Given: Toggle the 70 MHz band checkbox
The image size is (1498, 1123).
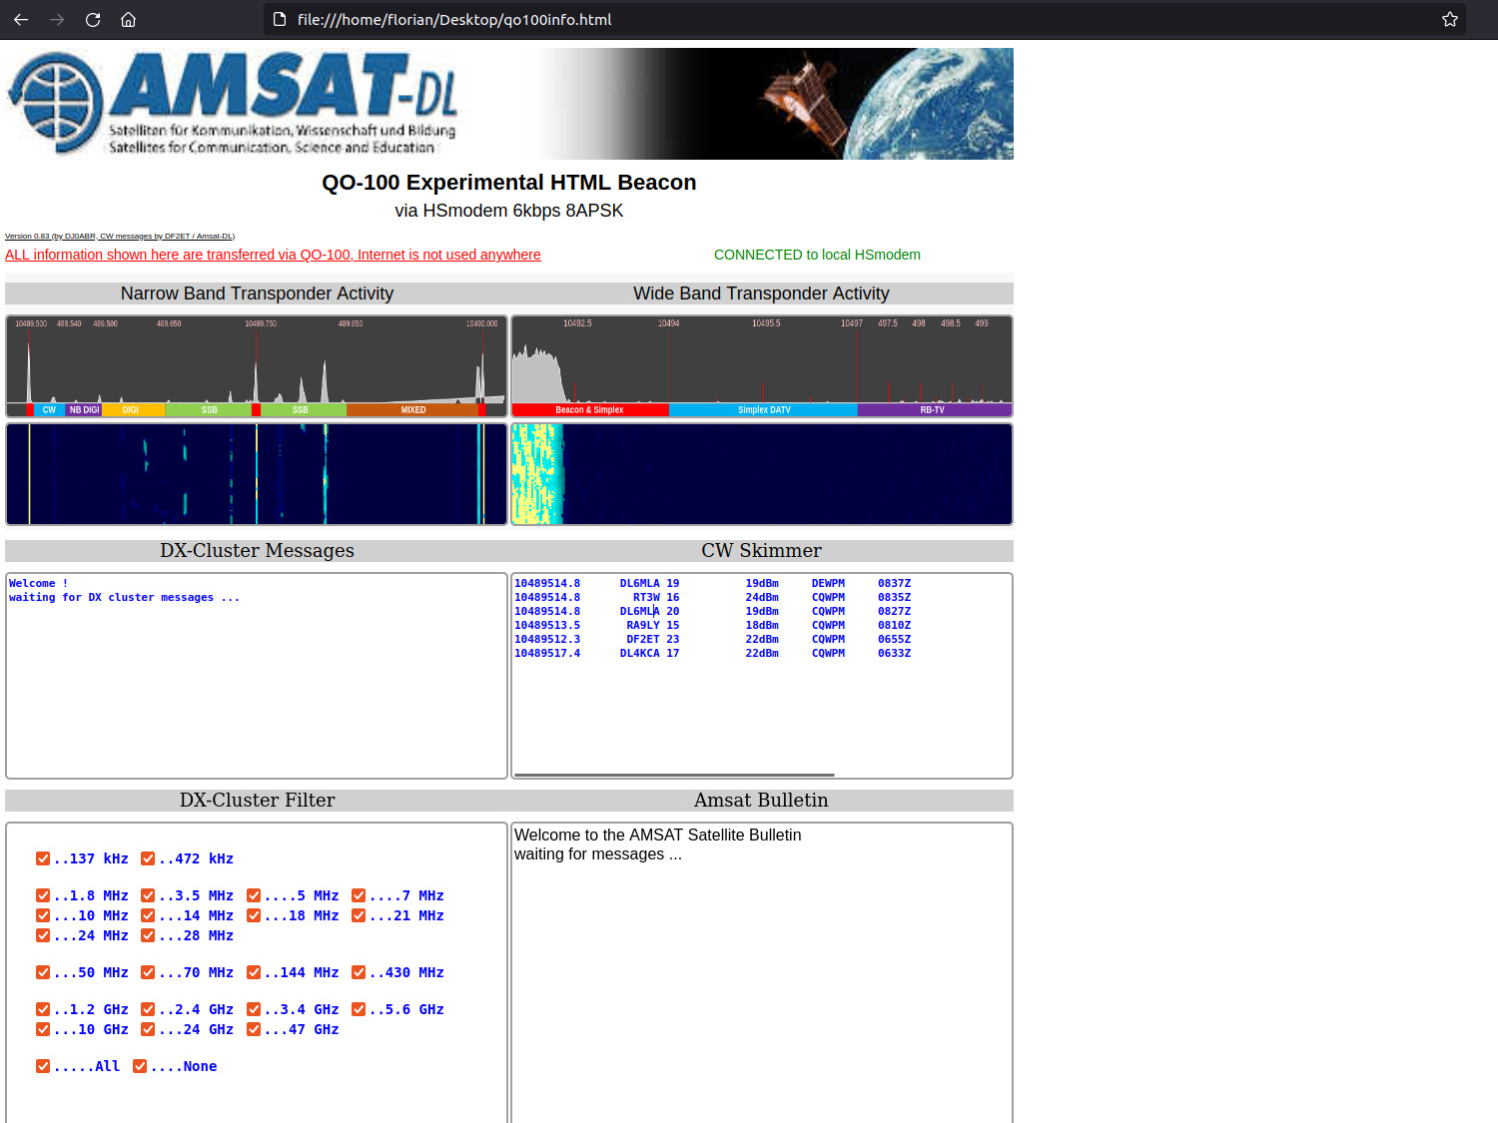Looking at the screenshot, I should click(148, 972).
